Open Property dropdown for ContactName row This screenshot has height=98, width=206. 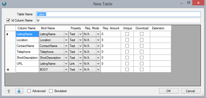click(80, 46)
